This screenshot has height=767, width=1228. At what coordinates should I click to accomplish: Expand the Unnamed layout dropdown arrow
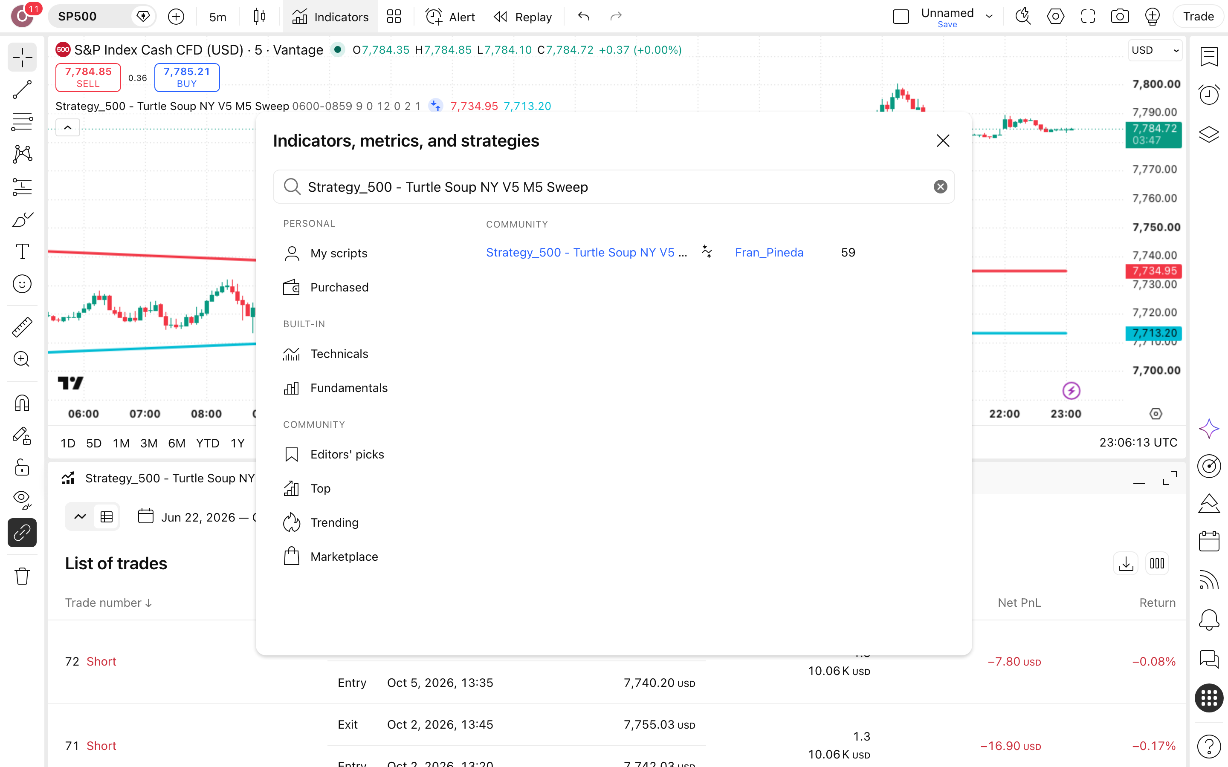(989, 16)
